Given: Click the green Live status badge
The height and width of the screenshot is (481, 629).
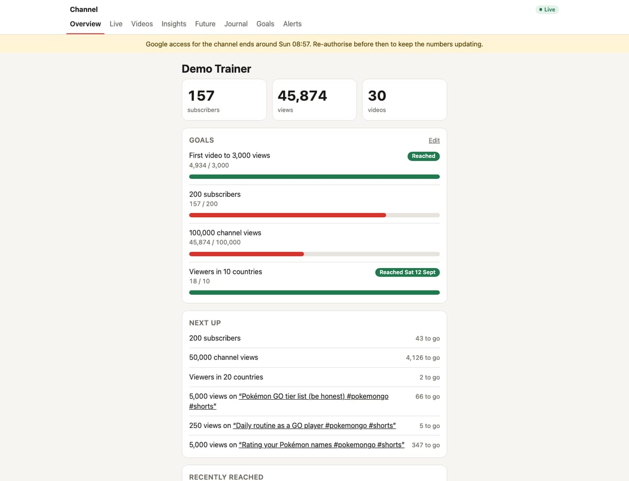Looking at the screenshot, I should click(x=547, y=9).
